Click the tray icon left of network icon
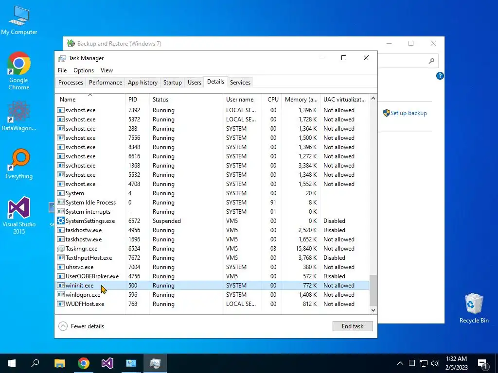The width and height of the screenshot is (498, 373). point(411,363)
